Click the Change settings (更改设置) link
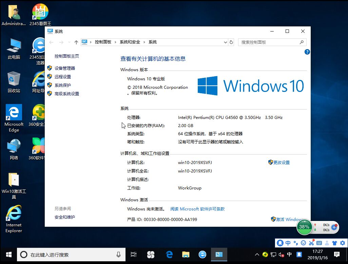 tap(281, 162)
